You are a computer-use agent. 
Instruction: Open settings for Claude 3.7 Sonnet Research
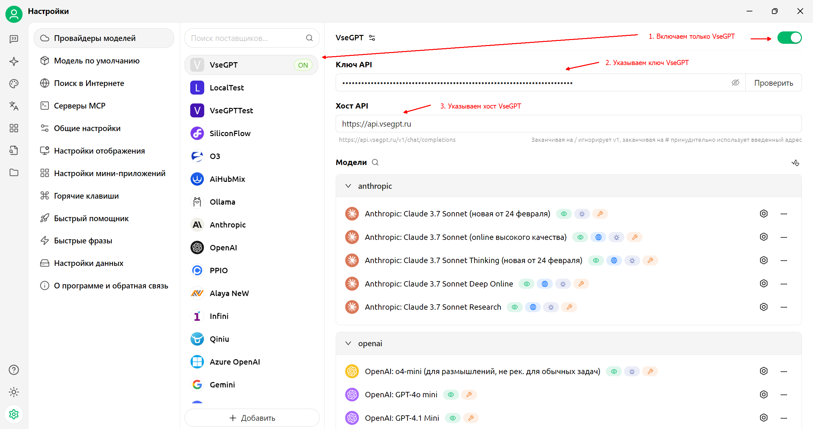[764, 307]
